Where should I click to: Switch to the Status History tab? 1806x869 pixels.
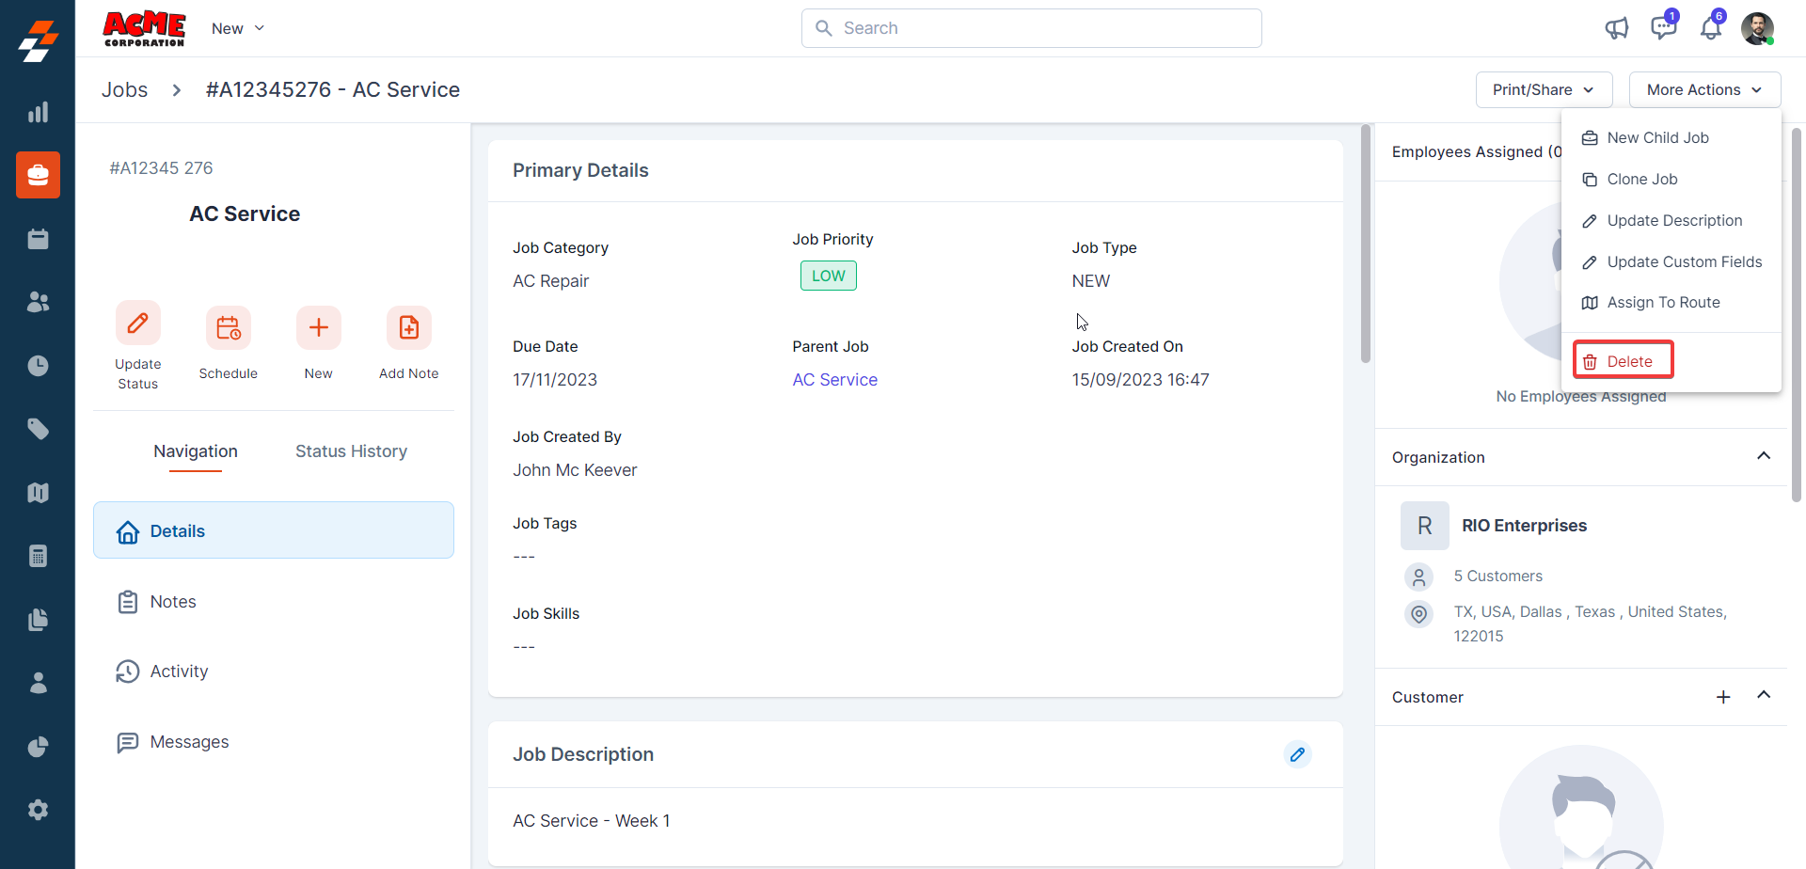click(351, 451)
